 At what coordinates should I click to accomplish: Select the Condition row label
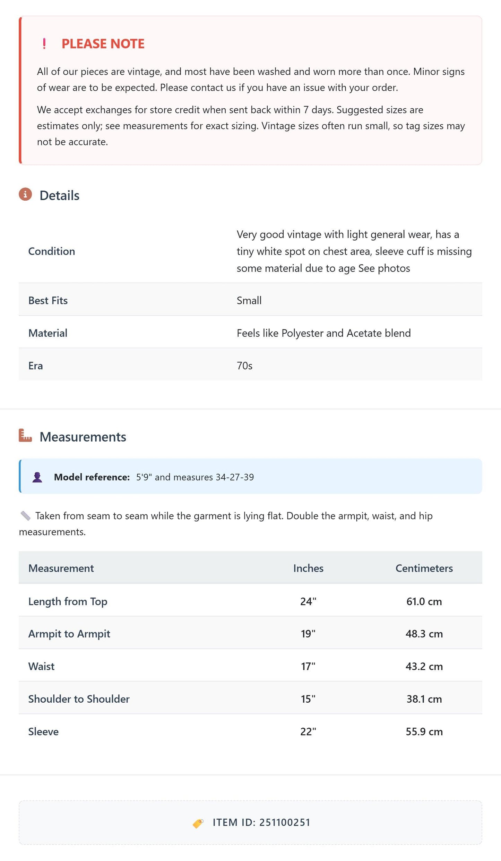tap(52, 251)
